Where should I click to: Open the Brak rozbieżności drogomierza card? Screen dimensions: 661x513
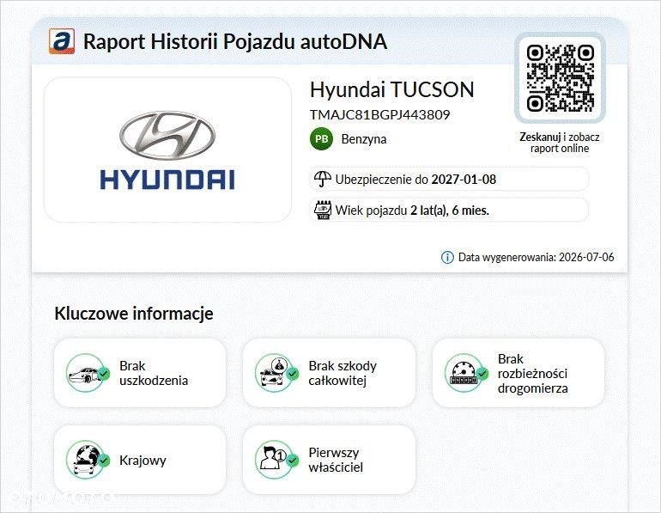click(x=518, y=373)
